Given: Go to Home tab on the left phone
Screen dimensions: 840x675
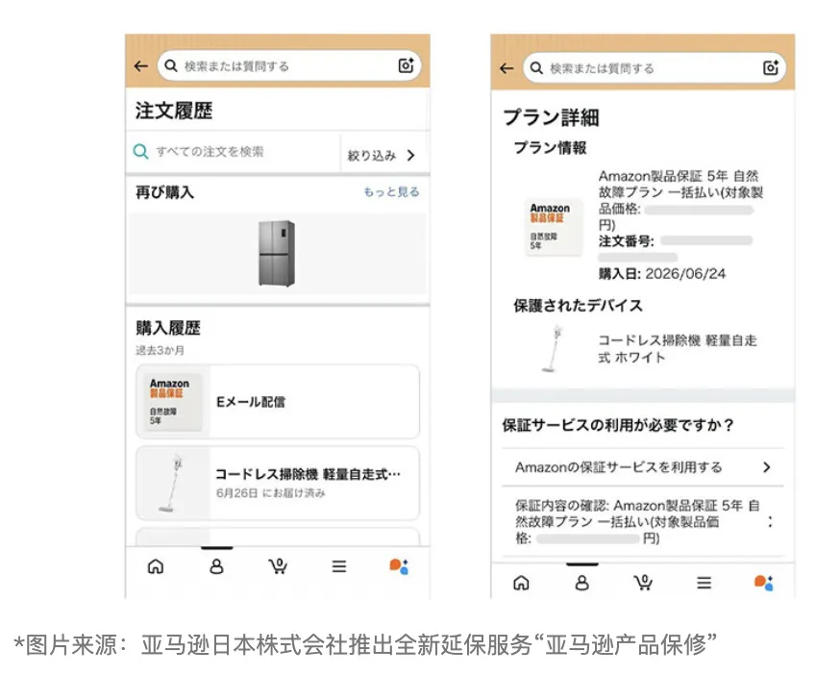Looking at the screenshot, I should coord(156,566).
